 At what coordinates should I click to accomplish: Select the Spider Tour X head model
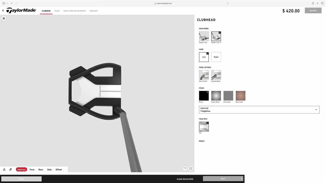(x=216, y=36)
